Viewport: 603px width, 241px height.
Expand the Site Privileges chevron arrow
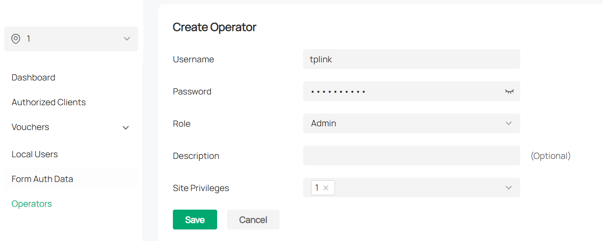tap(509, 188)
